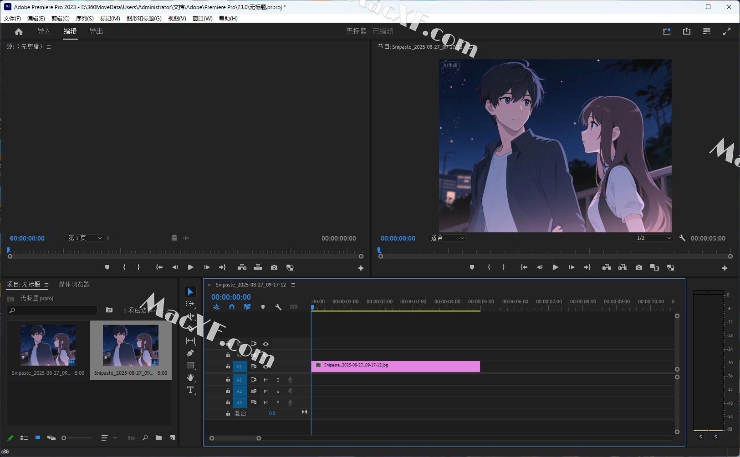Screen dimensions: 740x457
Task: Open the 文件(F) menu
Action: 12,19
